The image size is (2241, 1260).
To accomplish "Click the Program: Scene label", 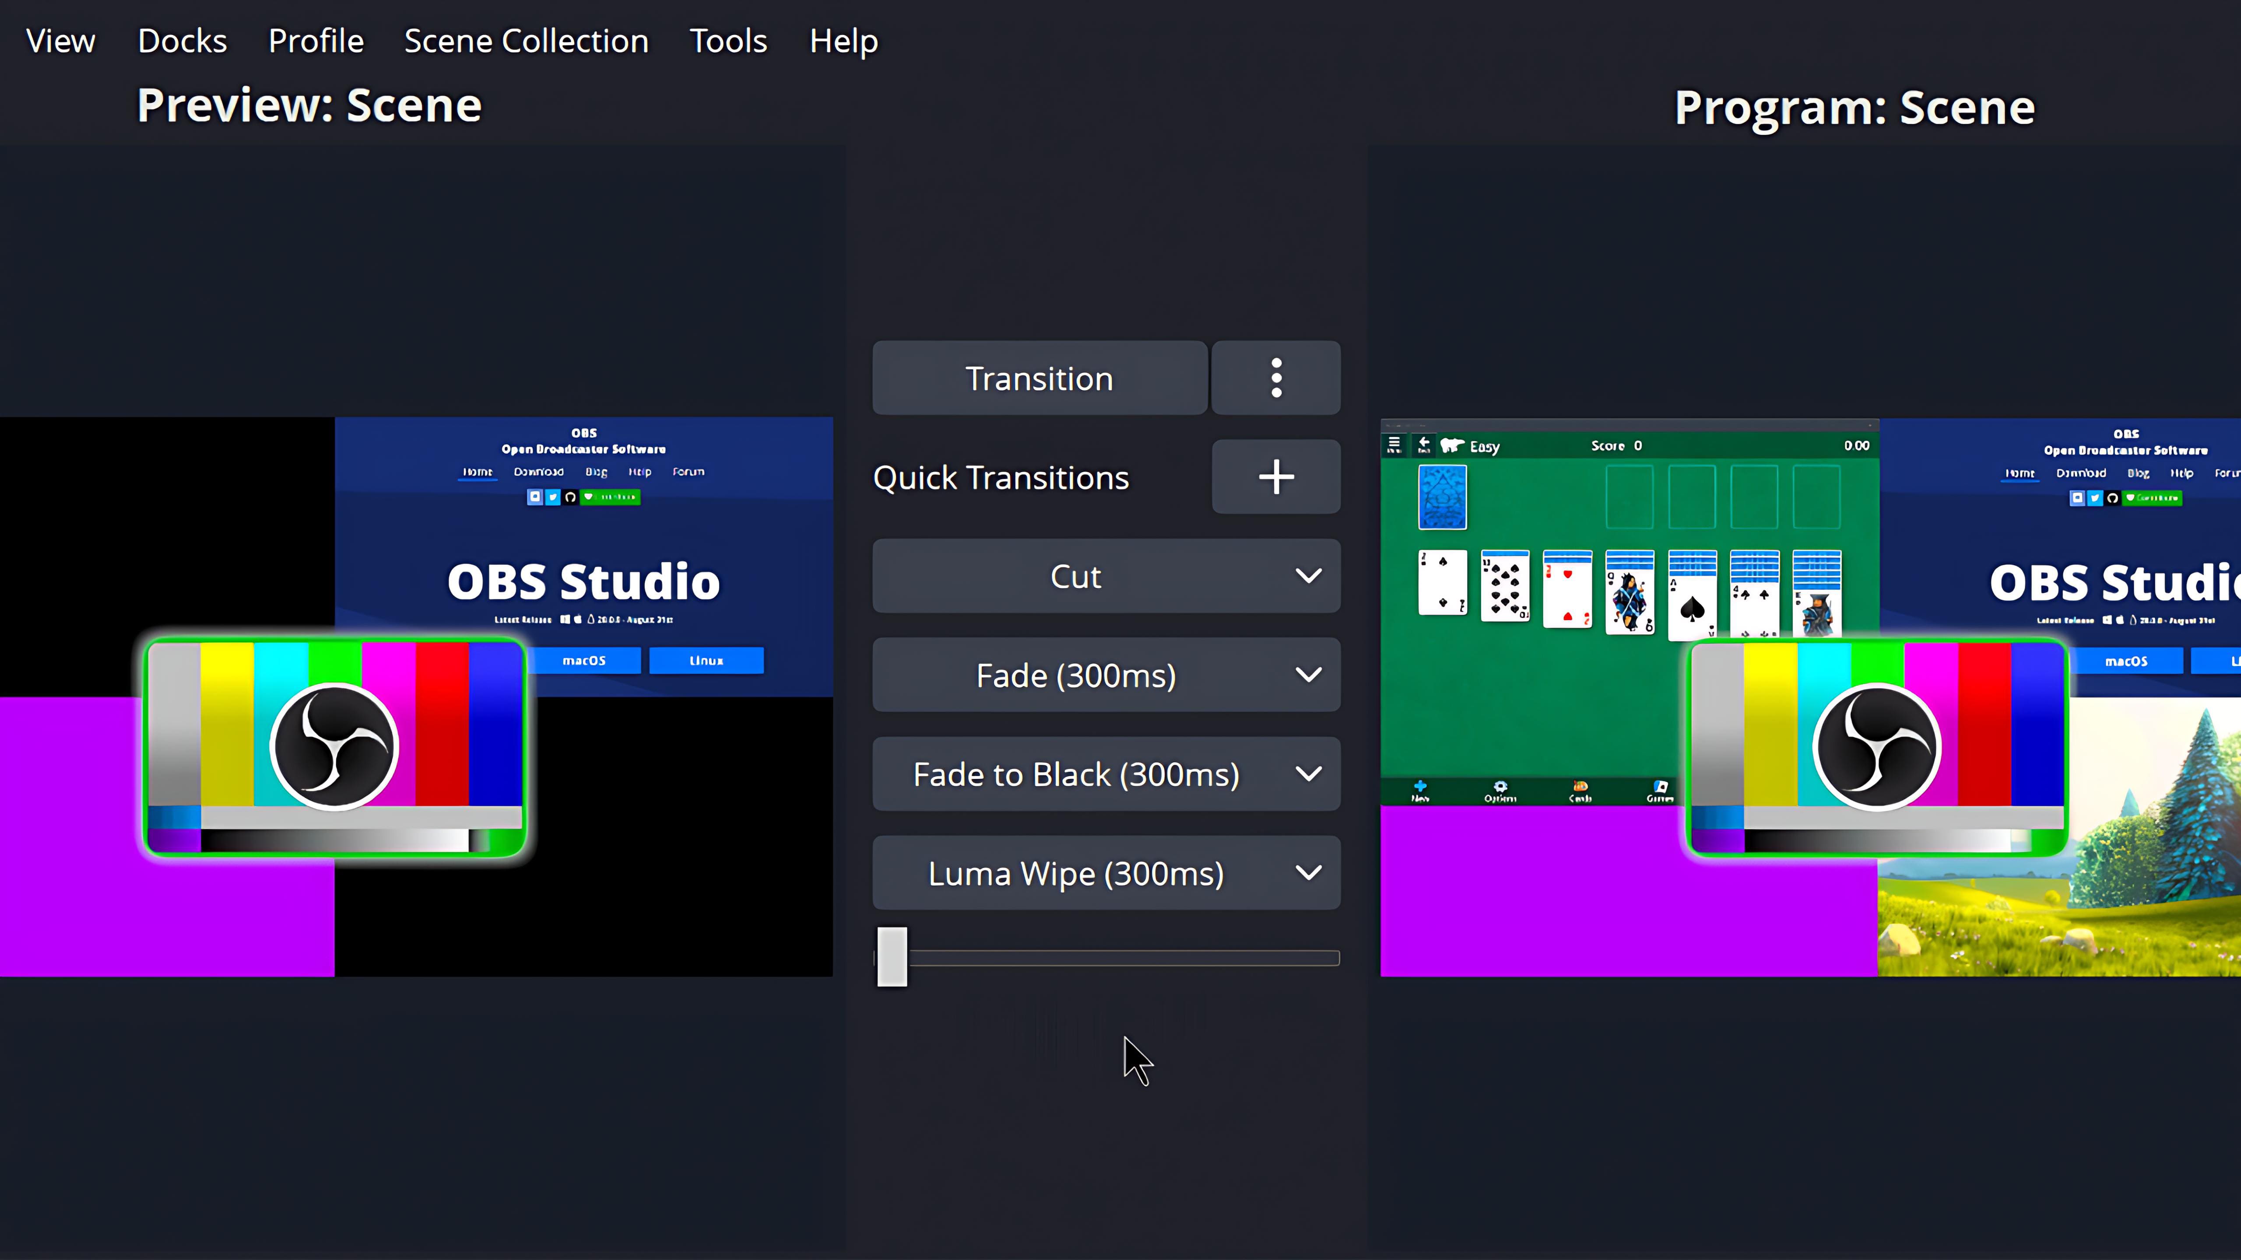I will 1855,108.
